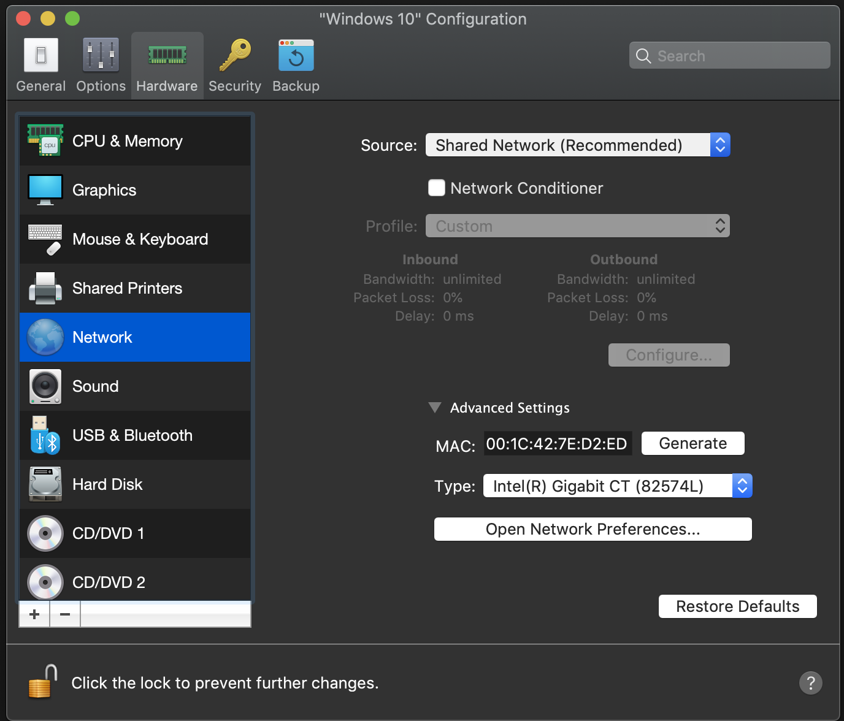
Task: Select the Graphics monitor icon
Action: tap(45, 189)
